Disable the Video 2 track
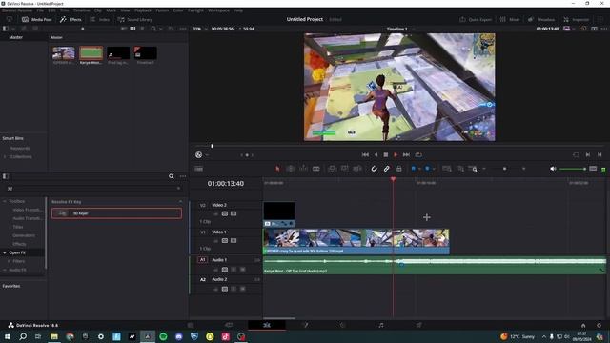Image resolution: width=610 pixels, height=343 pixels. click(x=234, y=213)
